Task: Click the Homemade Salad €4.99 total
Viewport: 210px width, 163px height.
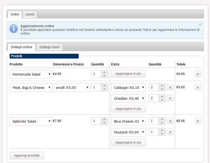Action: (x=181, y=74)
